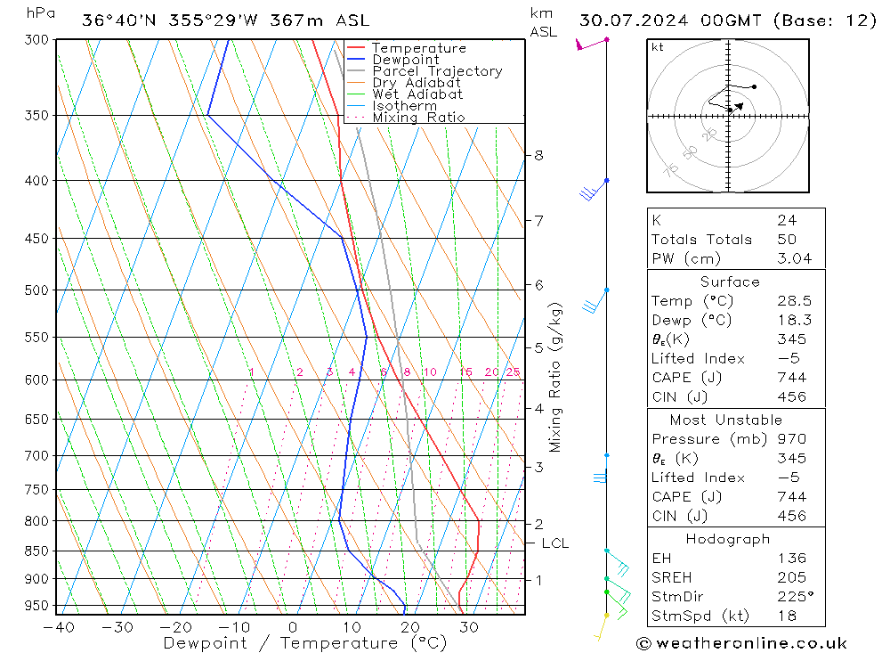Click the StmDir value 225°

pyautogui.click(x=795, y=597)
